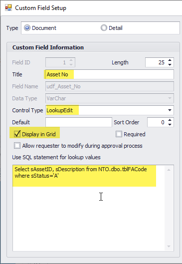Click the SQL box scrollbar down arrow

point(169,247)
